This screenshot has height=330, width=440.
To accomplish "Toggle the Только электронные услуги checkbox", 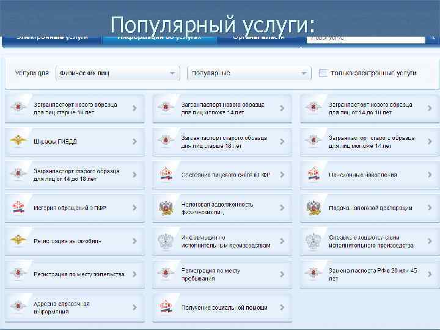I will [323, 73].
